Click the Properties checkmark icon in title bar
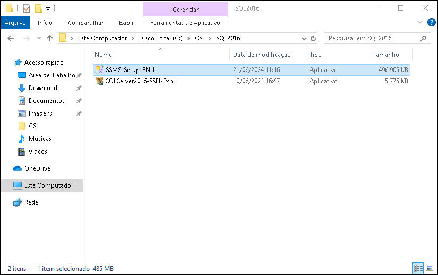This screenshot has width=438, height=275. [x=27, y=8]
